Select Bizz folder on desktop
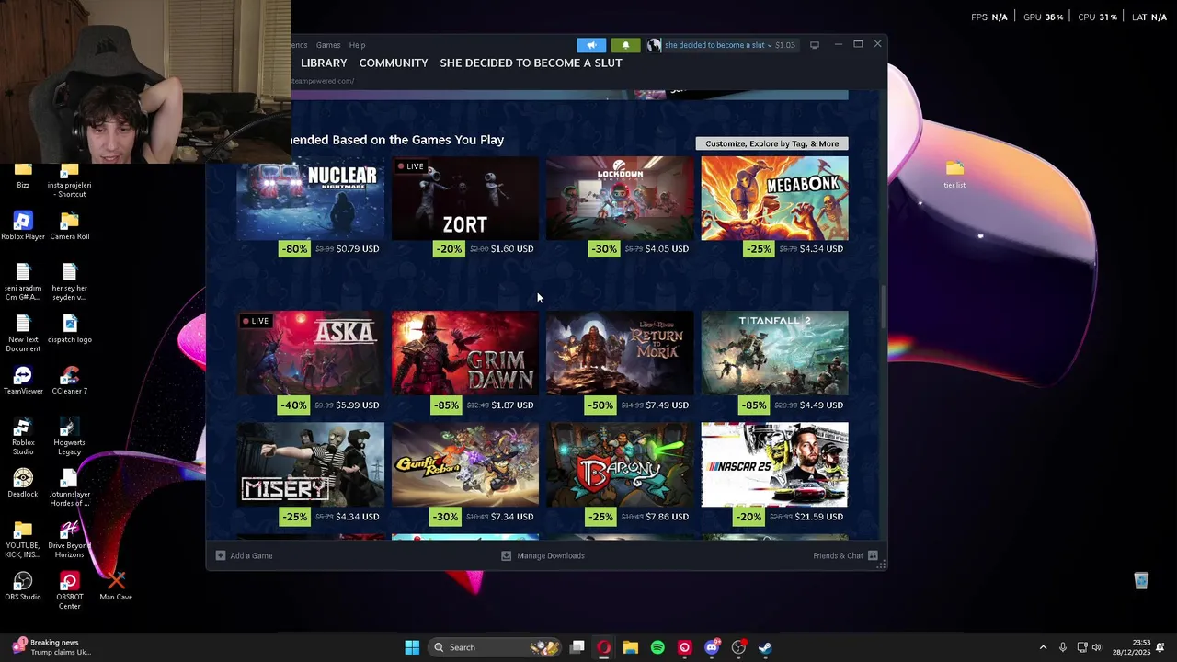Image resolution: width=1177 pixels, height=662 pixels. 23,177
